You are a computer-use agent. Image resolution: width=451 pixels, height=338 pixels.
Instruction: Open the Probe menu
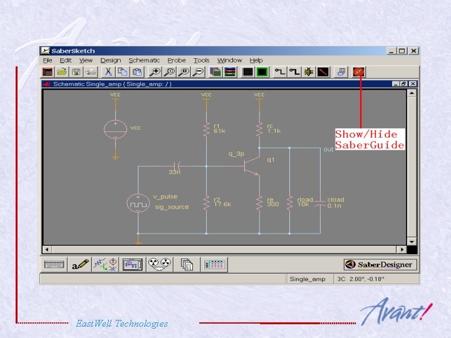click(x=177, y=60)
